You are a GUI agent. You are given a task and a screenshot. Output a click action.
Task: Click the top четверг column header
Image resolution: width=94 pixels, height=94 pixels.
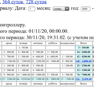[x=23, y=43]
